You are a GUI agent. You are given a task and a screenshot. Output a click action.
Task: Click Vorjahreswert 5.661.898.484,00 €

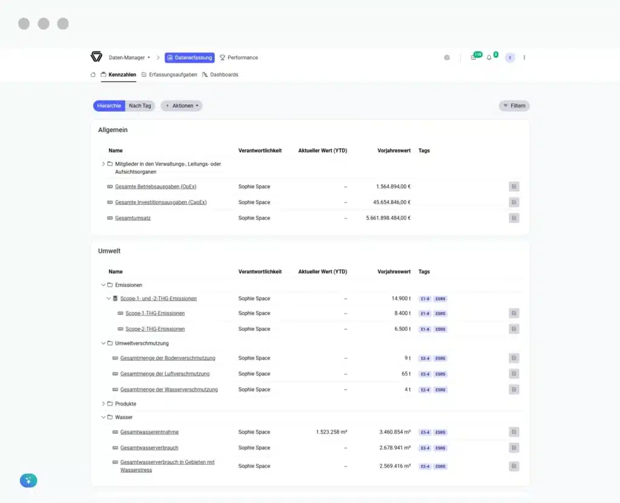tap(388, 218)
